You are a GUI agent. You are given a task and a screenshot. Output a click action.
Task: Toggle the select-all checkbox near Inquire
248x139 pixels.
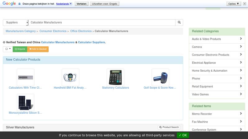click(x=7, y=49)
